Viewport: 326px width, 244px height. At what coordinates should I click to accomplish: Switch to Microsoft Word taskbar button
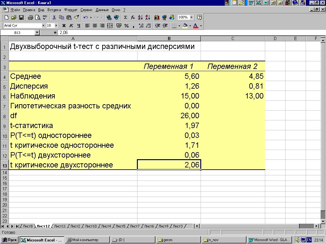(x=270, y=240)
